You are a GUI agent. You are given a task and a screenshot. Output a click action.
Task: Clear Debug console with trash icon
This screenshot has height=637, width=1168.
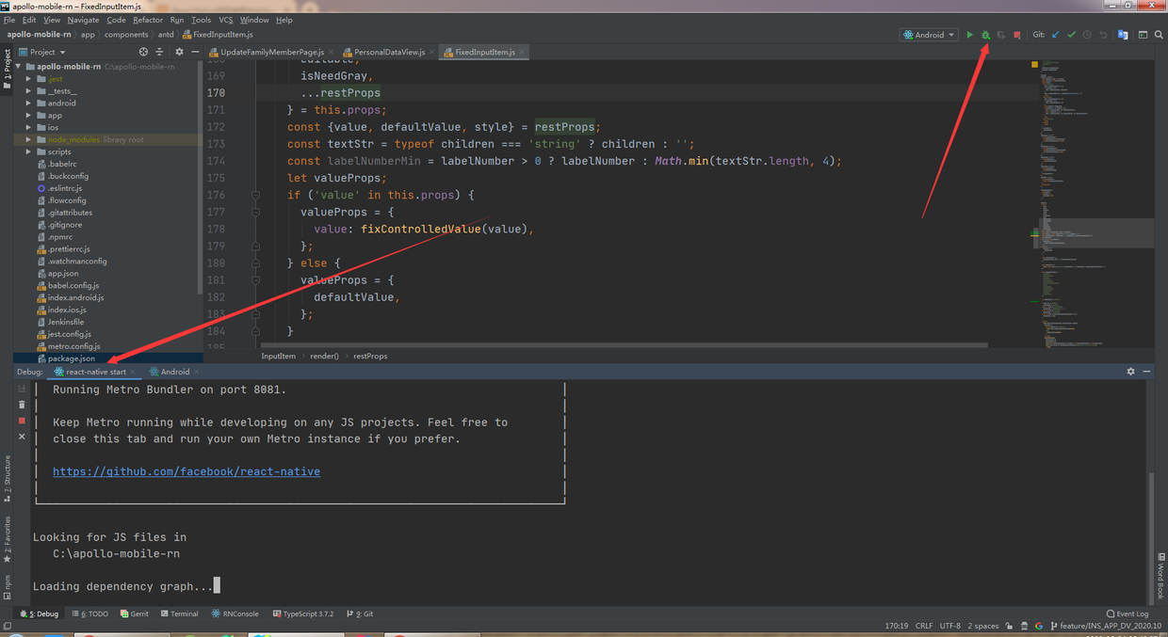pyautogui.click(x=22, y=405)
